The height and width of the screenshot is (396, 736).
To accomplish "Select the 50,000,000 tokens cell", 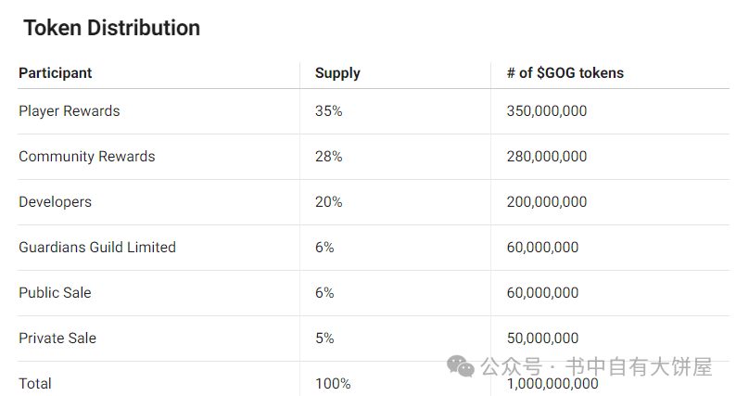I will click(x=542, y=339).
